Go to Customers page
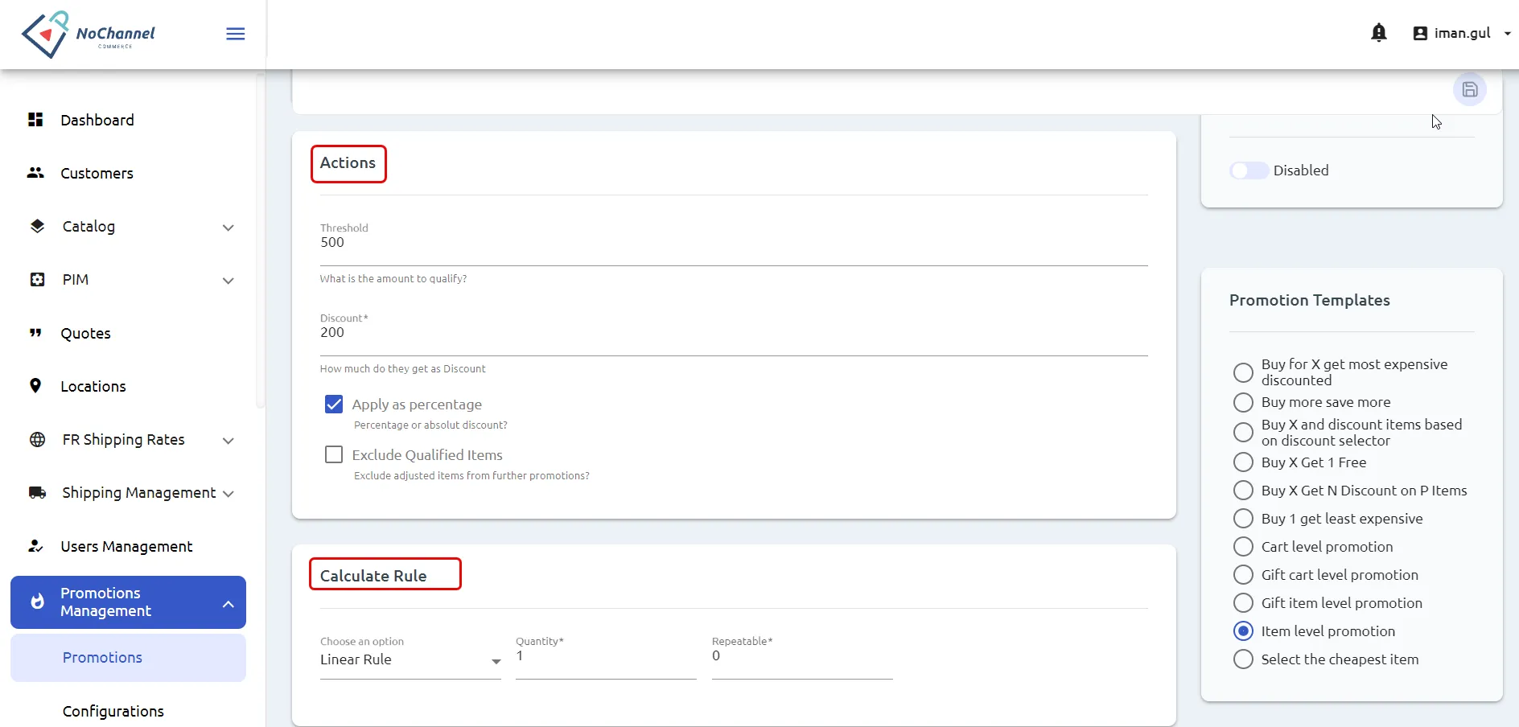This screenshot has height=727, width=1519. (97, 173)
